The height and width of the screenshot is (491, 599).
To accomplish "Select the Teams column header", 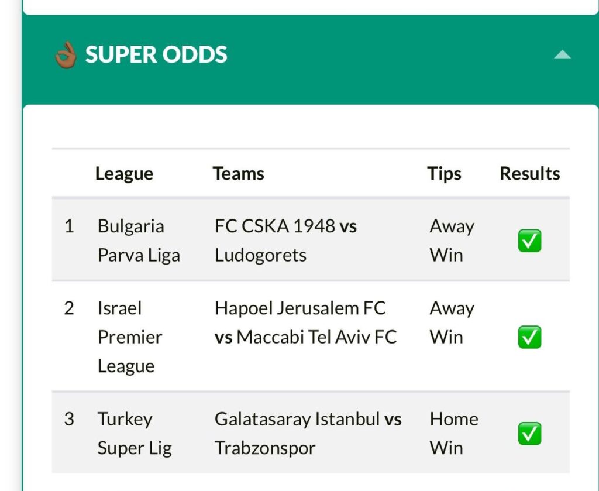I will (239, 173).
